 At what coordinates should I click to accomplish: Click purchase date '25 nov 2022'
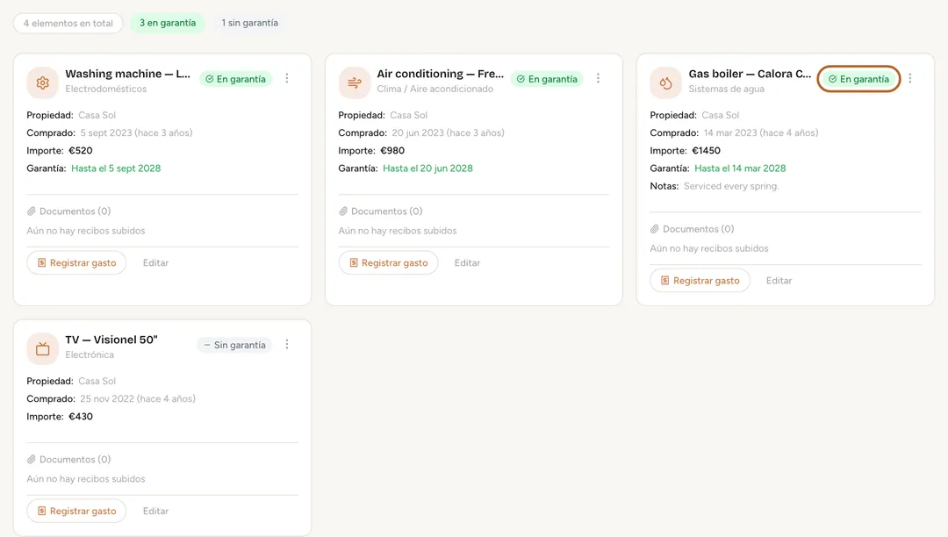point(107,398)
